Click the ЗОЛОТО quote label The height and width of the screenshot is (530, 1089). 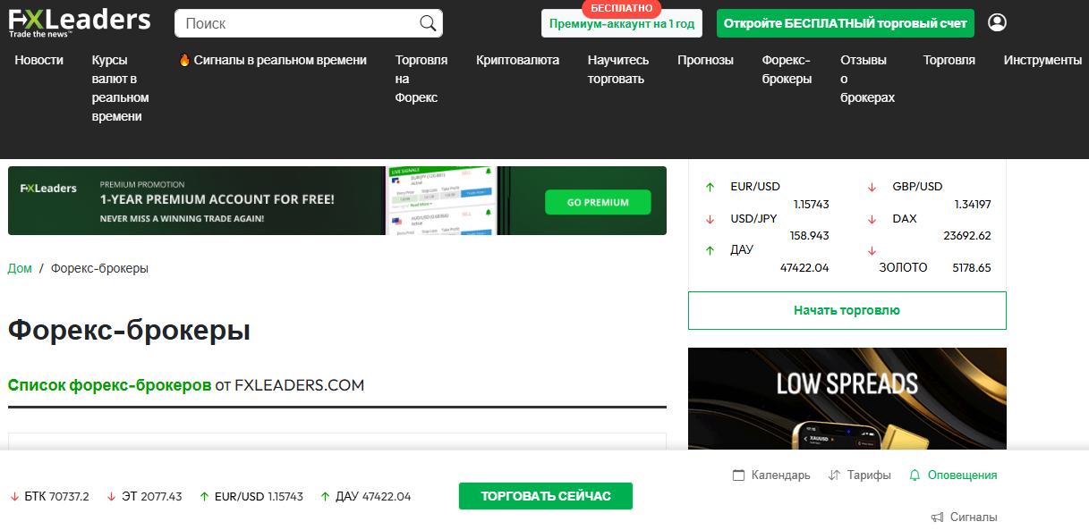[903, 267]
